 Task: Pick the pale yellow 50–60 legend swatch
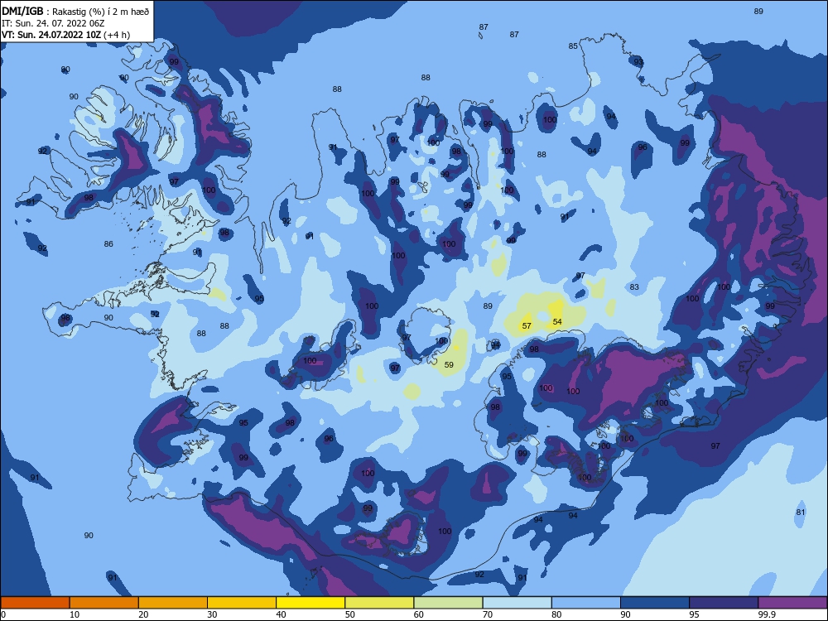379,603
